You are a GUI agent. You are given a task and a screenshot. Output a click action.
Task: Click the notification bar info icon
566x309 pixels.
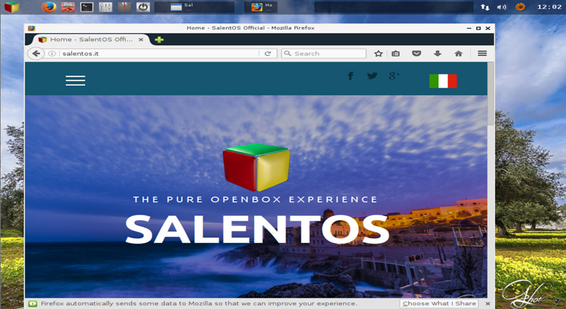[33, 304]
